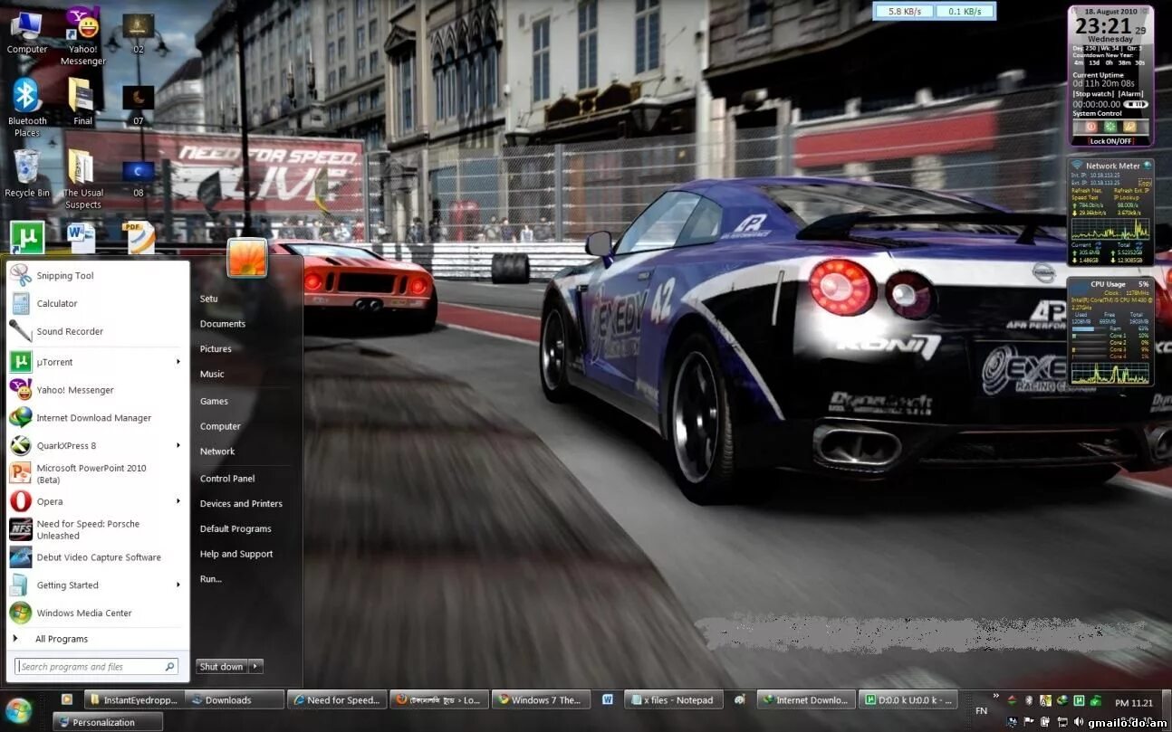Viewport: 1172px width, 732px height.
Task: Open the Bluetooth Places desktop icon
Action: (26, 107)
